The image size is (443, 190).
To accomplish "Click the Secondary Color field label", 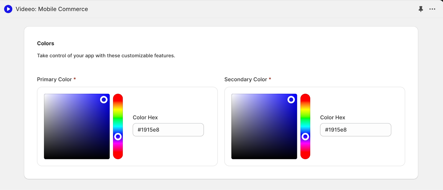I will click(246, 79).
